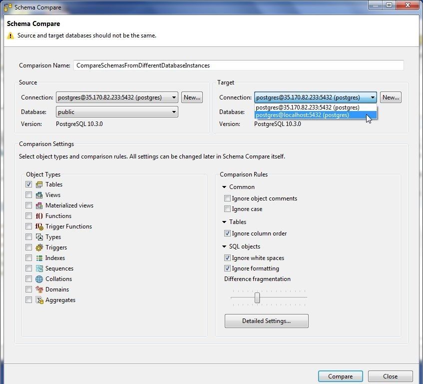Click the 'Difference fragmentation' label
The height and width of the screenshot is (384, 423).
[257, 279]
